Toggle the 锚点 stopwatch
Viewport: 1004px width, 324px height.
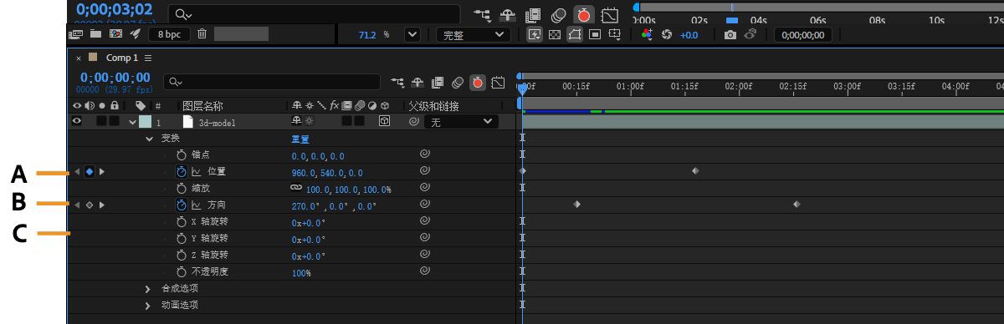click(x=182, y=155)
